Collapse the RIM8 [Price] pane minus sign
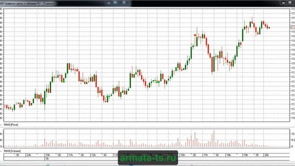 (1, 125)
